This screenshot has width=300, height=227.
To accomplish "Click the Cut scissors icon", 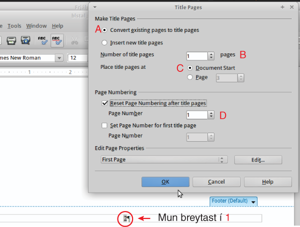I will (75, 40).
